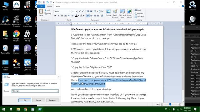200x112 pixels.
Task: Align text left in WordPad
Action: coord(88,16)
